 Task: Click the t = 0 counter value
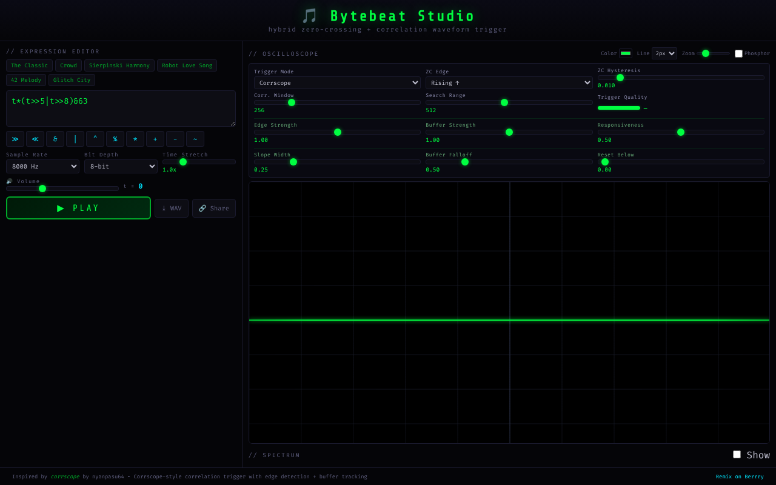click(141, 186)
